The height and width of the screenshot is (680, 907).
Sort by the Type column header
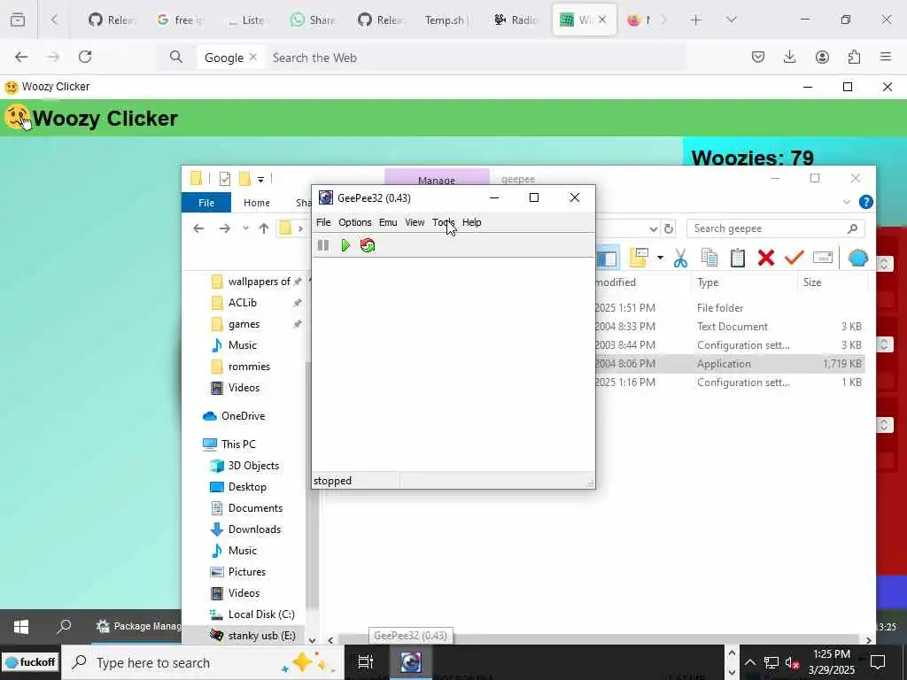[x=708, y=282]
